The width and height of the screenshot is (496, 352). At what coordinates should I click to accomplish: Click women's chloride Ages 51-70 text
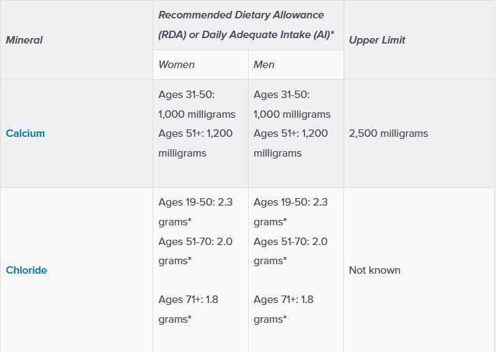[196, 251]
